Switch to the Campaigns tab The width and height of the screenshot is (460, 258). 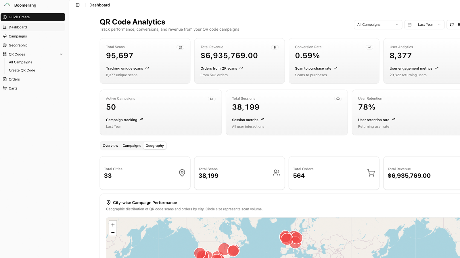pyautogui.click(x=132, y=146)
